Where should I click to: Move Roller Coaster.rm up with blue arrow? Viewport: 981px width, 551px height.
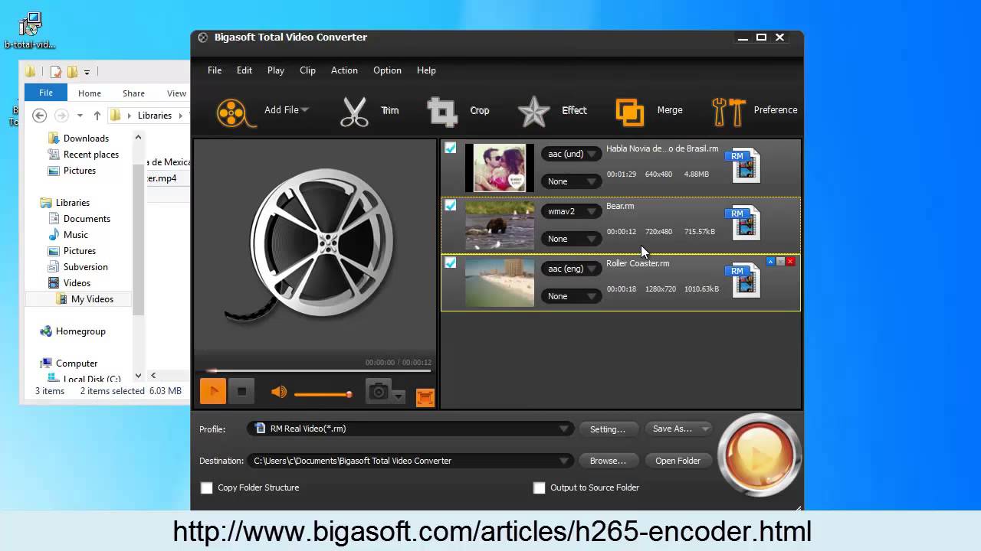pyautogui.click(x=770, y=262)
